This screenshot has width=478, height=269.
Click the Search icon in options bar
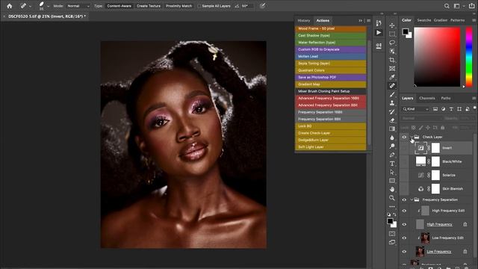(x=447, y=6)
